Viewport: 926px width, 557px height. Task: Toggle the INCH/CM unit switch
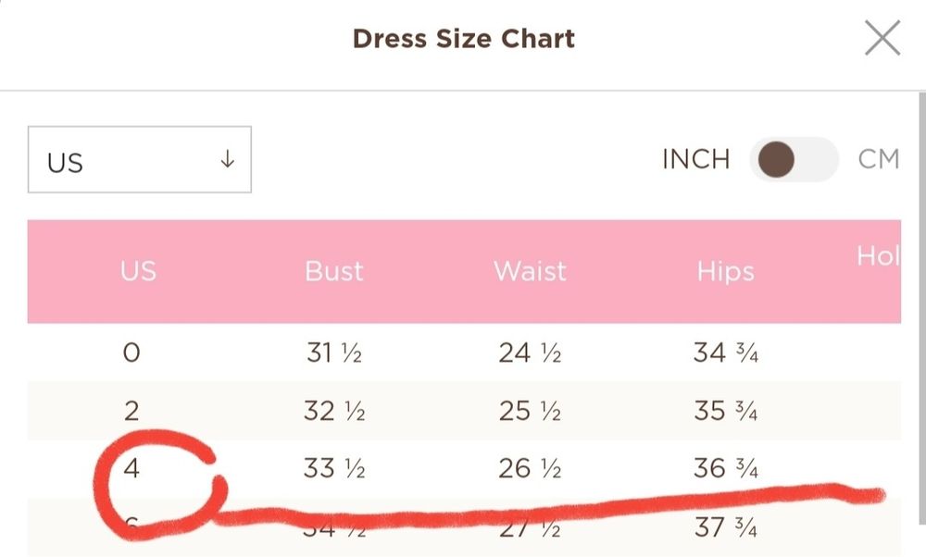click(794, 159)
